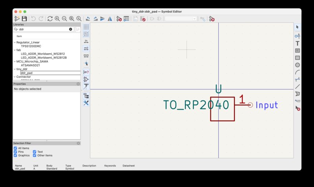The width and height of the screenshot is (314, 187).
Task: Open the pin table editor
Action: coord(126,18)
